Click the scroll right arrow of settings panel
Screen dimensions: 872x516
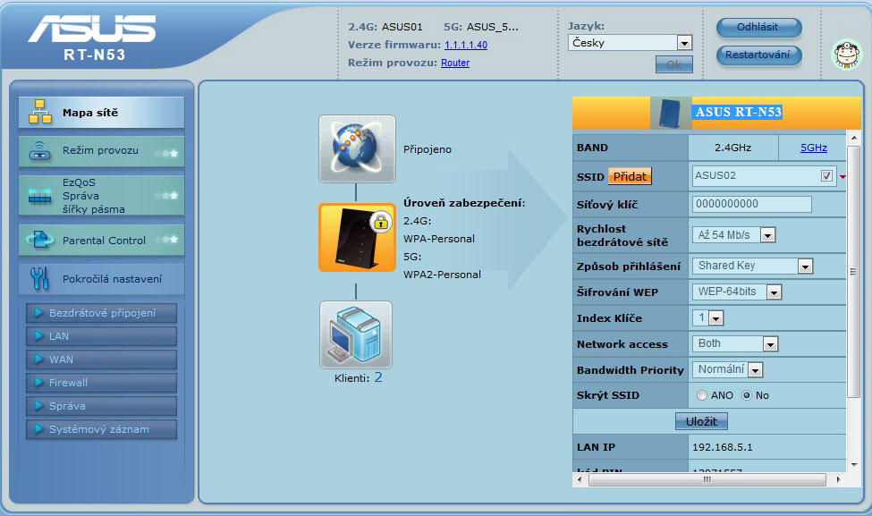(x=838, y=479)
